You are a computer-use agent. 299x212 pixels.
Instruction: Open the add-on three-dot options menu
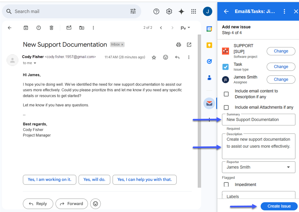pyautogui.click(x=284, y=11)
